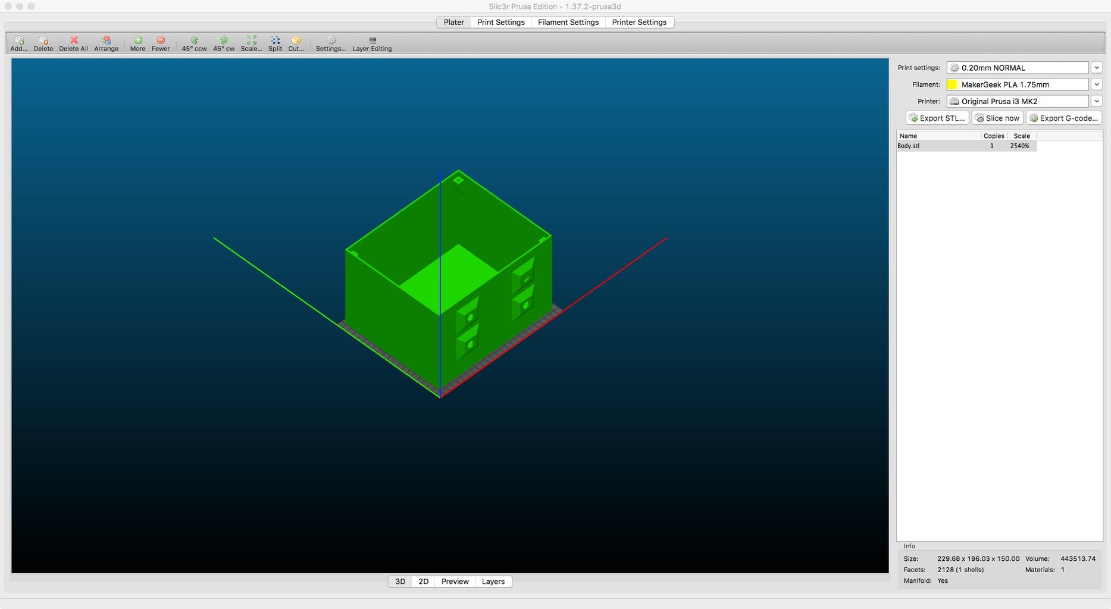Click the size value 229.68 x 196.03 x 150.00

[x=978, y=558]
